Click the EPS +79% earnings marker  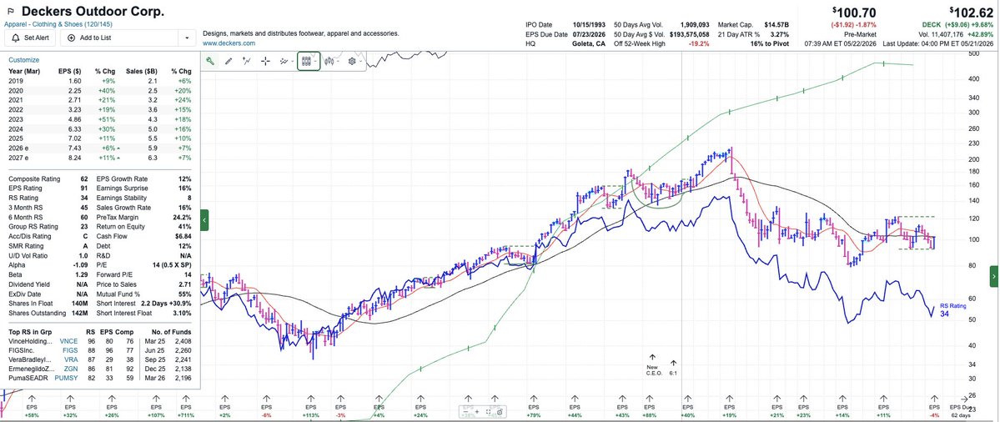point(532,407)
